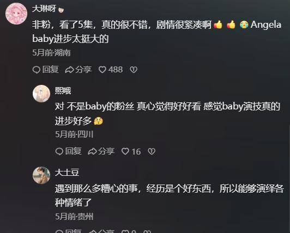Click the username 熙哦
This screenshot has height=233, width=290.
click(63, 91)
